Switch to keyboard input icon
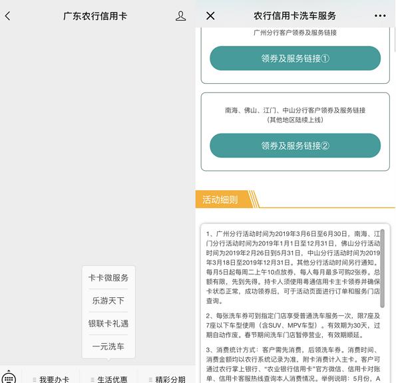The width and height of the screenshot is (396, 383). 9,378
